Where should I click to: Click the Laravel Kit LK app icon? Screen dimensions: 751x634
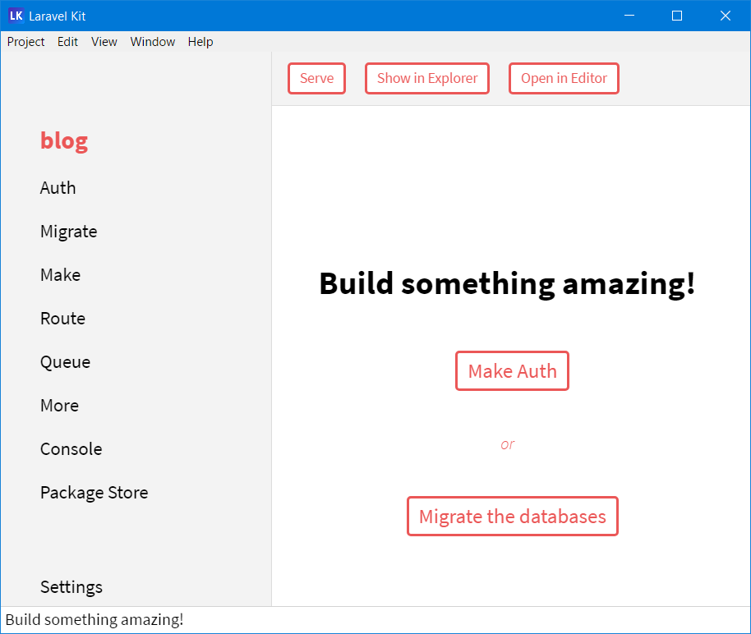coord(16,16)
